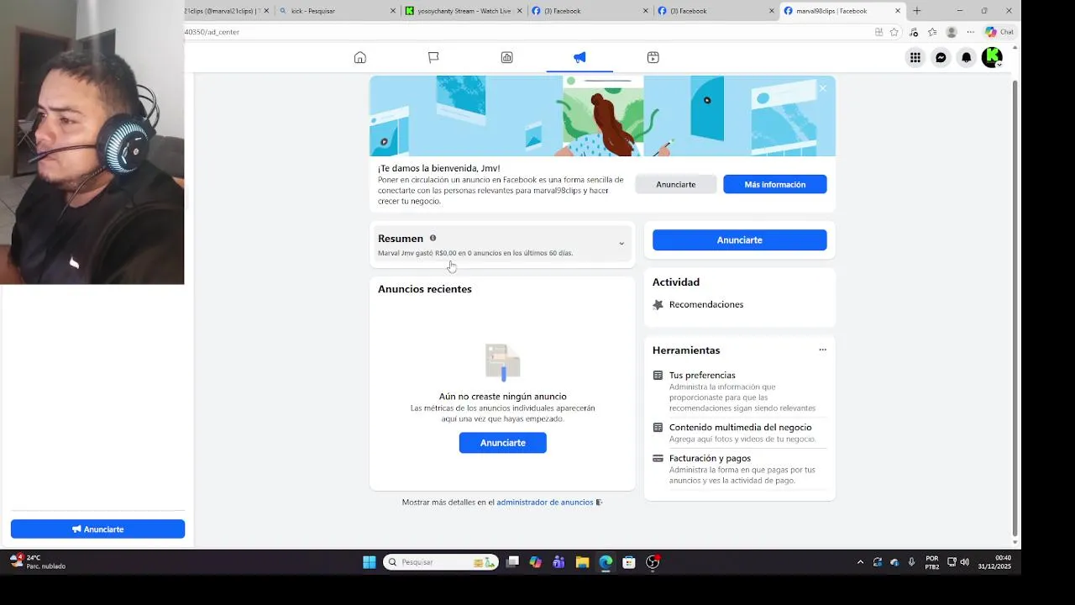
Task: Click the Recomendaciones star icon
Action: click(x=658, y=304)
